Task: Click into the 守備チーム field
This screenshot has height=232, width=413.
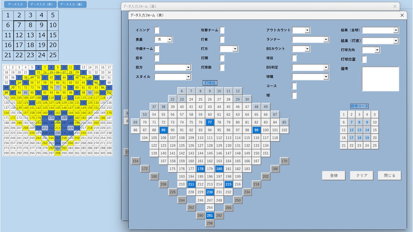Action: 157,49
